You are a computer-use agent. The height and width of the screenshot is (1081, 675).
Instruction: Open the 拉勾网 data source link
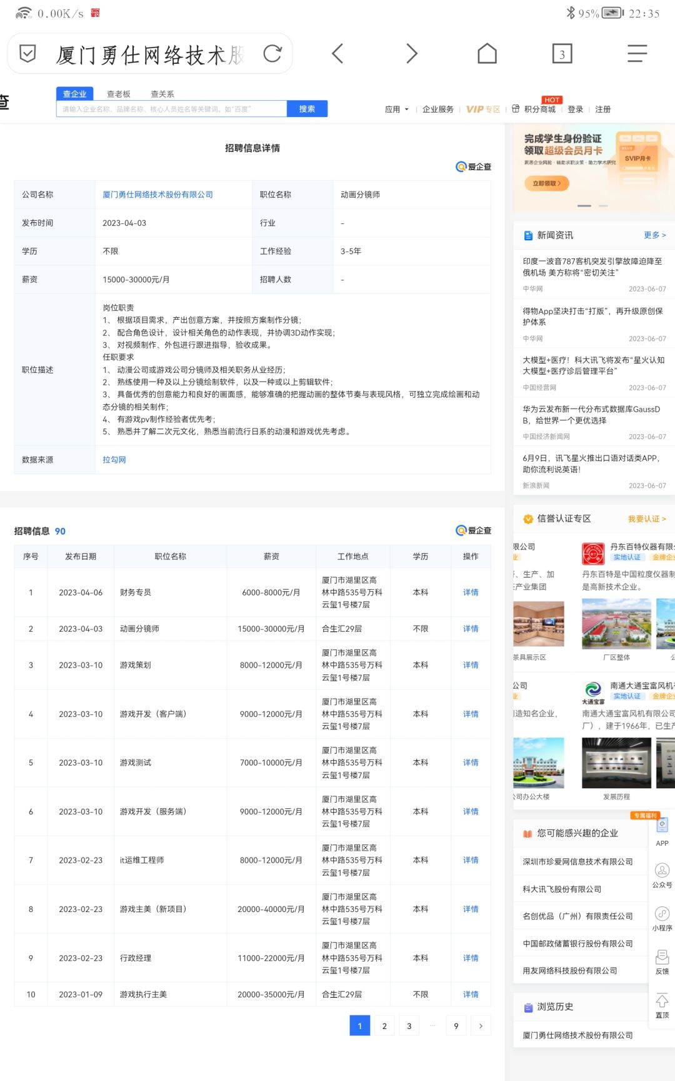[114, 460]
